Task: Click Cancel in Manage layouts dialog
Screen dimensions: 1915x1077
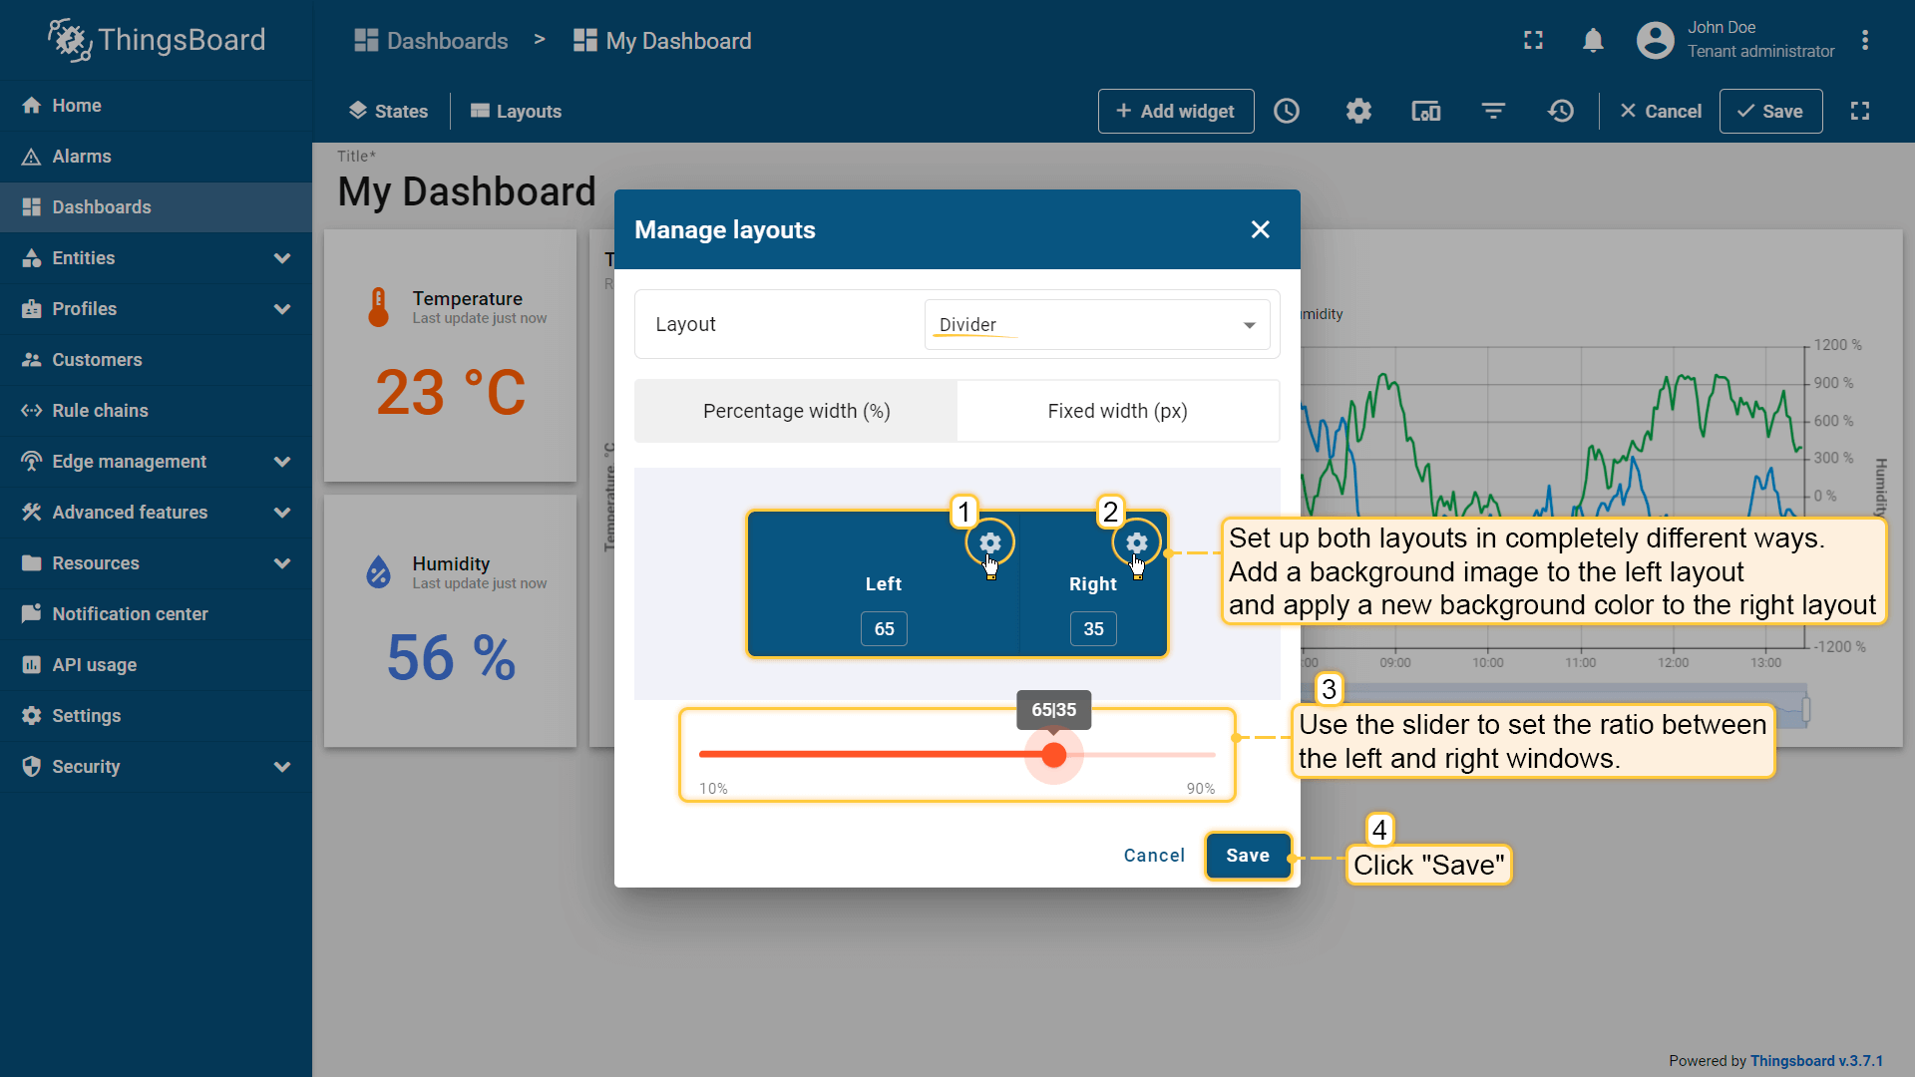Action: [1154, 856]
